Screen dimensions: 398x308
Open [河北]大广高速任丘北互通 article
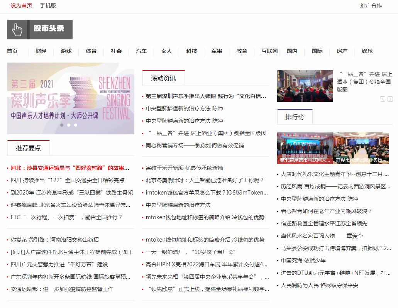click(71, 252)
